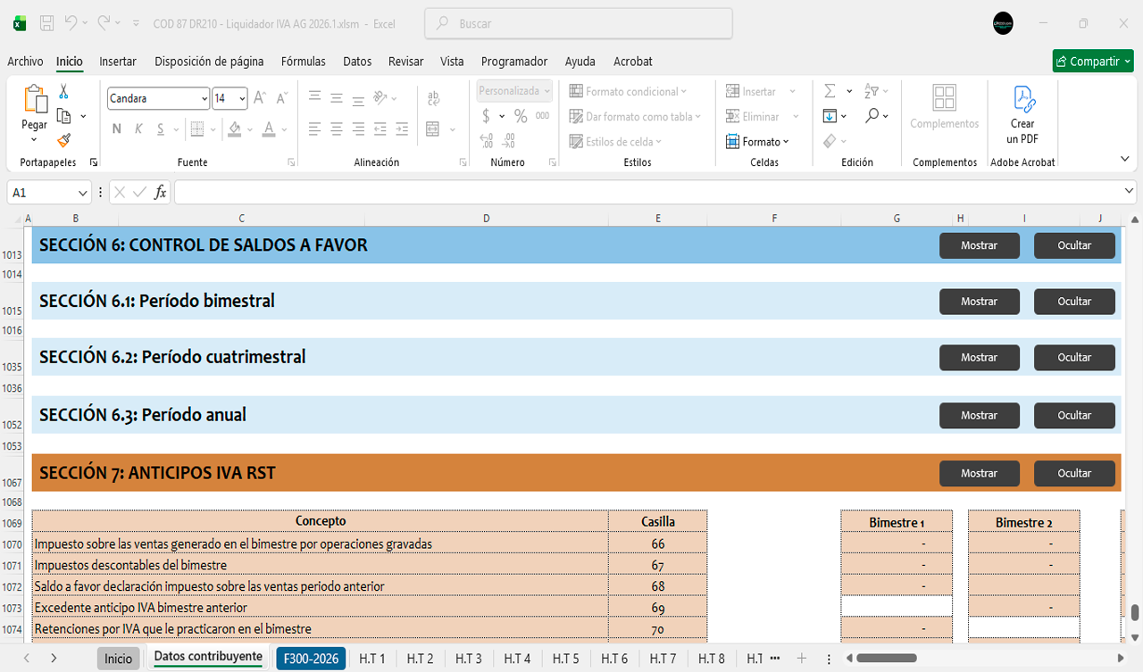Click the percent style icon
This screenshot has height=672, width=1143.
[521, 116]
